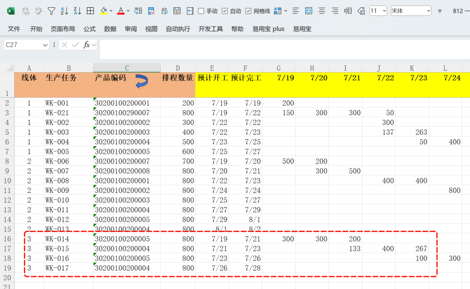Click the paste values (123) clipboard icon
Image resolution: width=470 pixels, height=289 pixels.
(x=26, y=11)
